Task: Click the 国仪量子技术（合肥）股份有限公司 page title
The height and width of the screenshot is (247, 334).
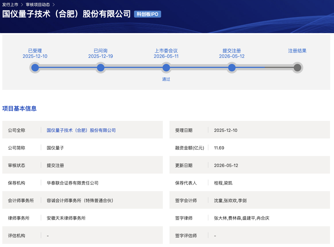Action: coord(66,14)
